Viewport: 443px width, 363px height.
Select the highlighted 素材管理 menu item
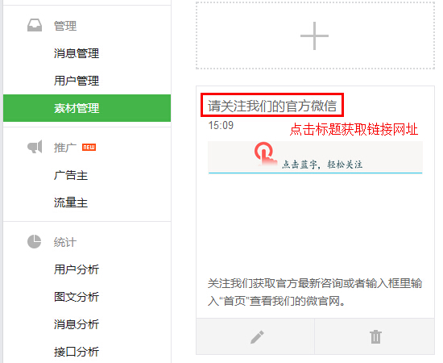pyautogui.click(x=87, y=108)
